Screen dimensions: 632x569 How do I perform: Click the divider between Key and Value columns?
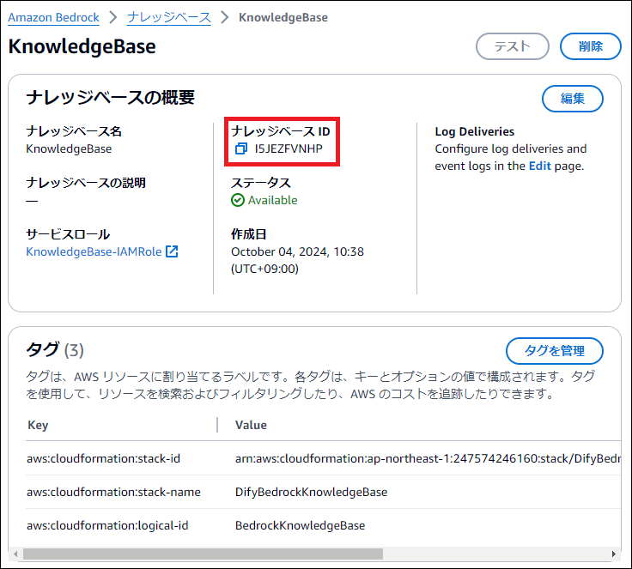(217, 425)
